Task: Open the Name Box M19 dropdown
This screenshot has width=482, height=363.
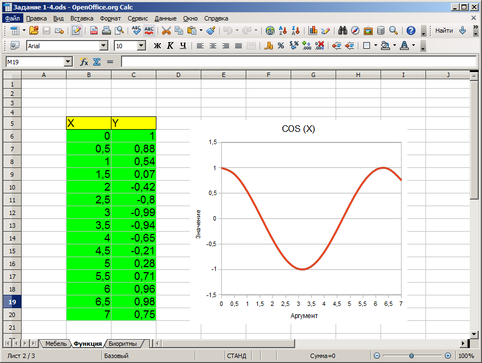Action: point(68,62)
